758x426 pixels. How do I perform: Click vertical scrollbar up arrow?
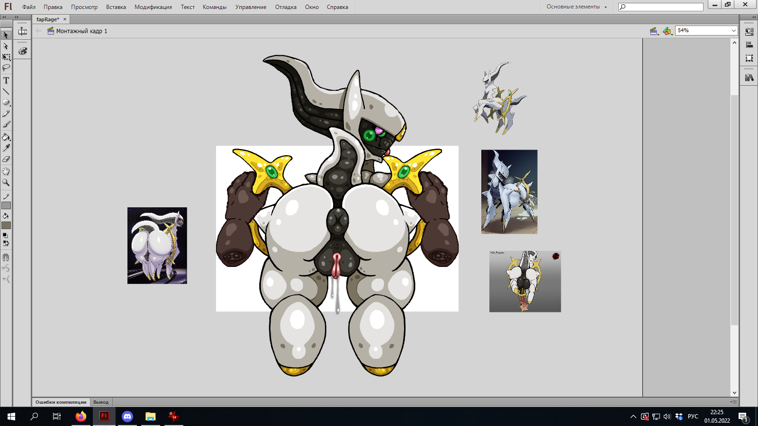(734, 43)
